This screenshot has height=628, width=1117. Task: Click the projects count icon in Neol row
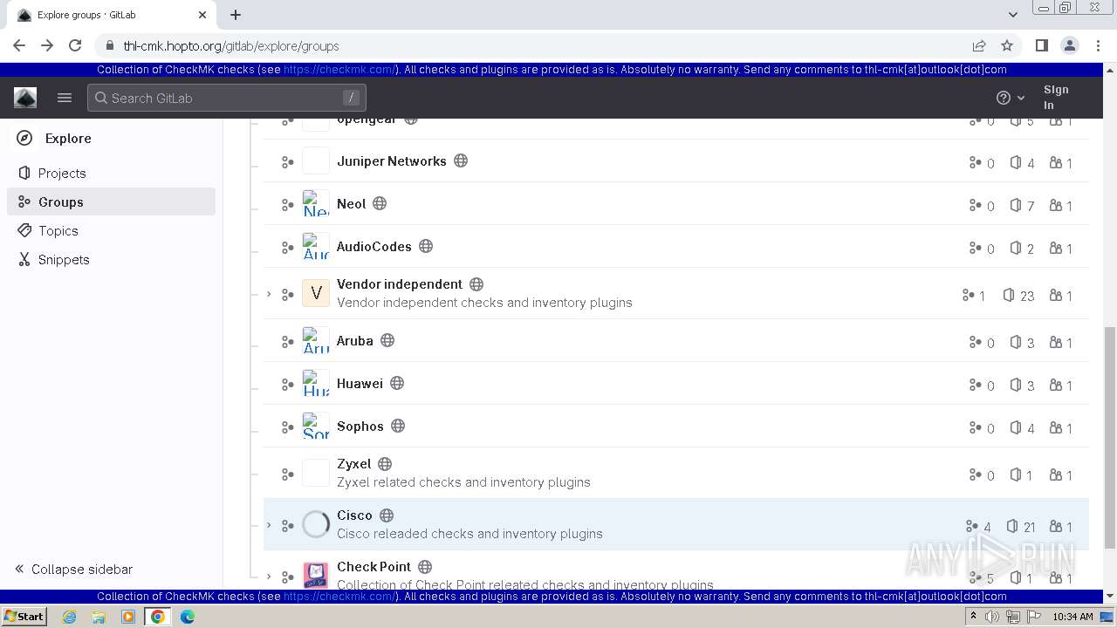[x=1016, y=205]
